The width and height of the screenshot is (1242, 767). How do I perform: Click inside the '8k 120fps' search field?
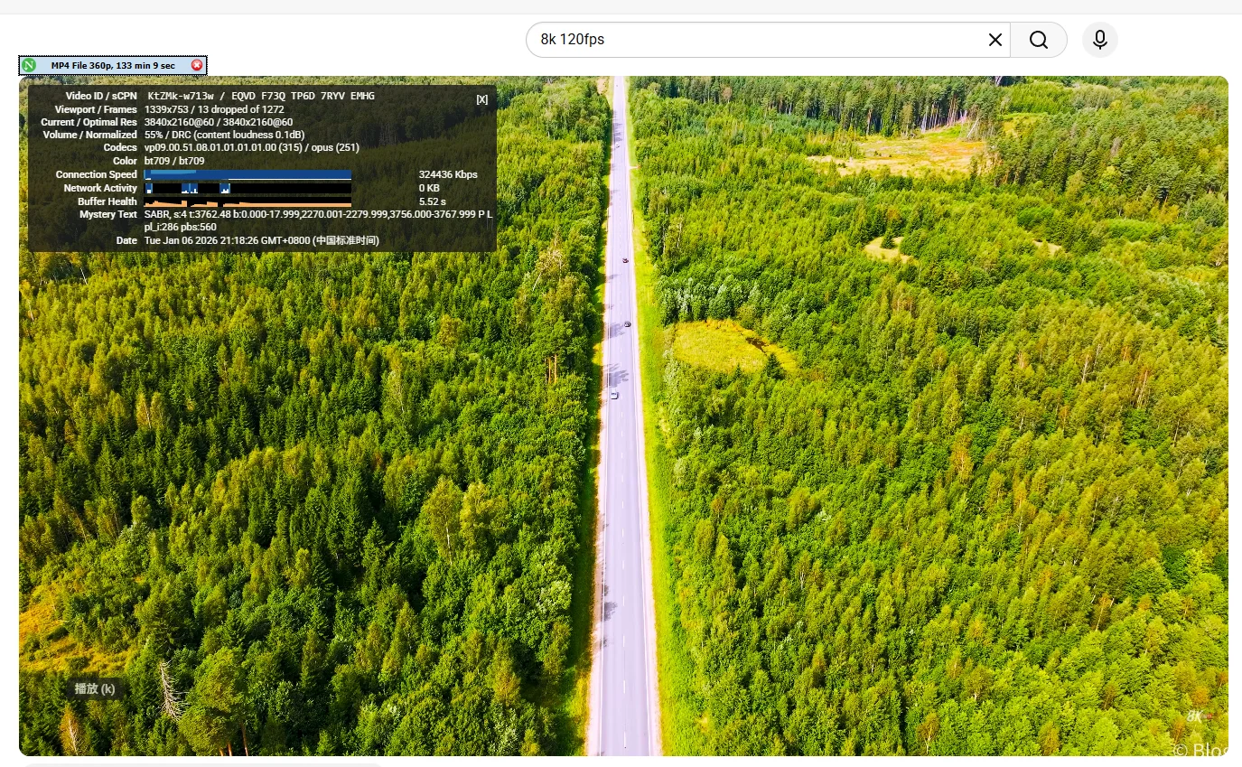[x=750, y=40]
